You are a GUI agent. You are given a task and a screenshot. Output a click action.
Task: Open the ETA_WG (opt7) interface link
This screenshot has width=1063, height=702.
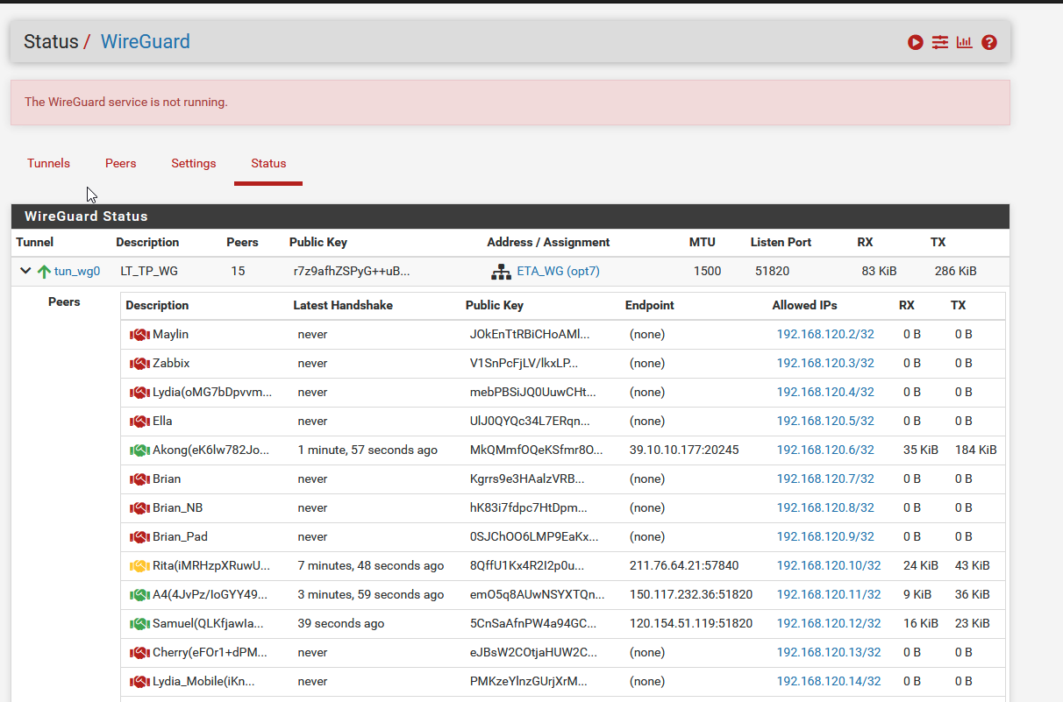[x=558, y=272]
